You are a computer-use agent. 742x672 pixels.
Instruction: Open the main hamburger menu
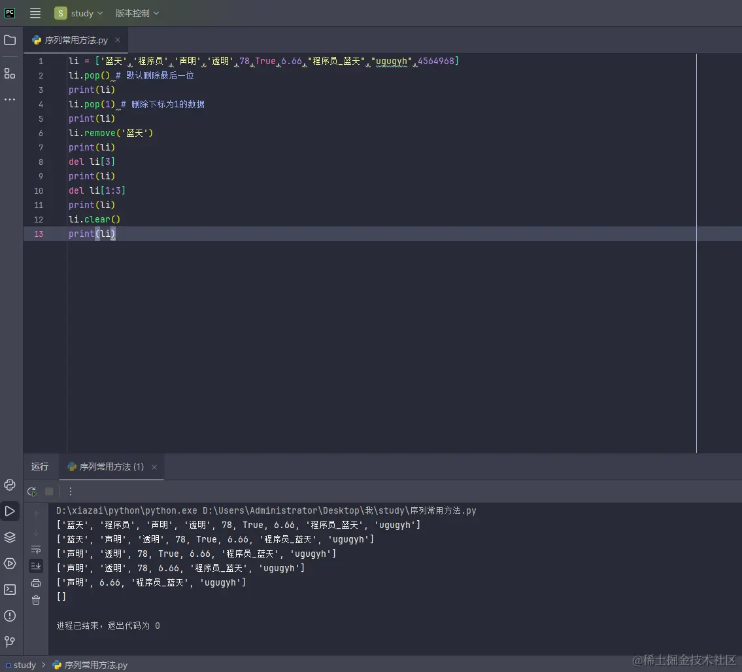[35, 13]
